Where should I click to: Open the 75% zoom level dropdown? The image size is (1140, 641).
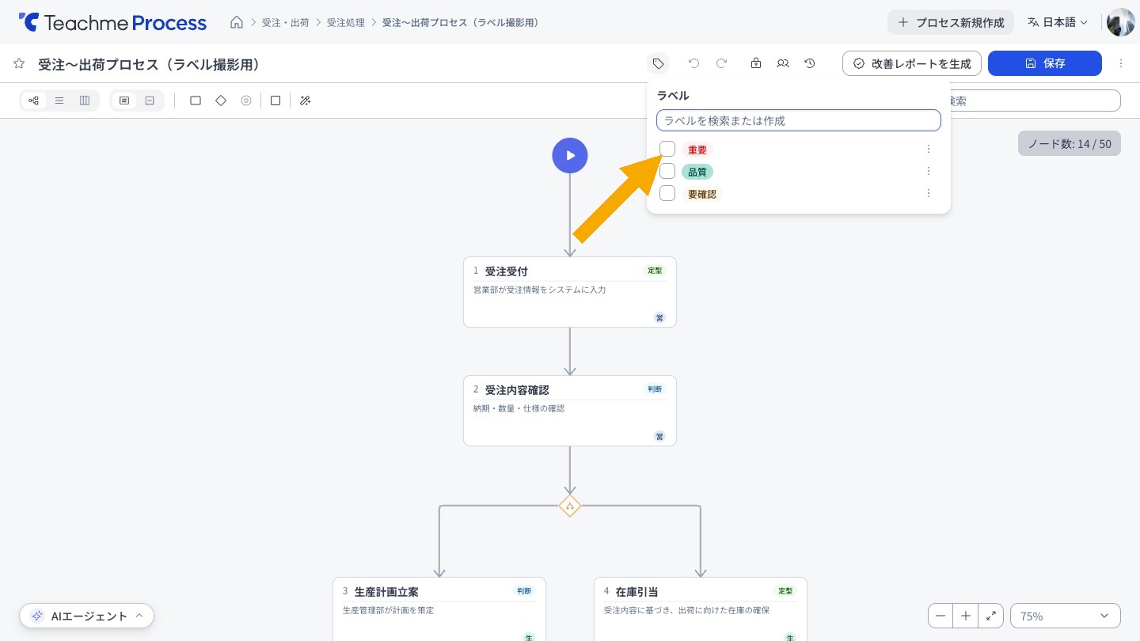pos(1066,616)
